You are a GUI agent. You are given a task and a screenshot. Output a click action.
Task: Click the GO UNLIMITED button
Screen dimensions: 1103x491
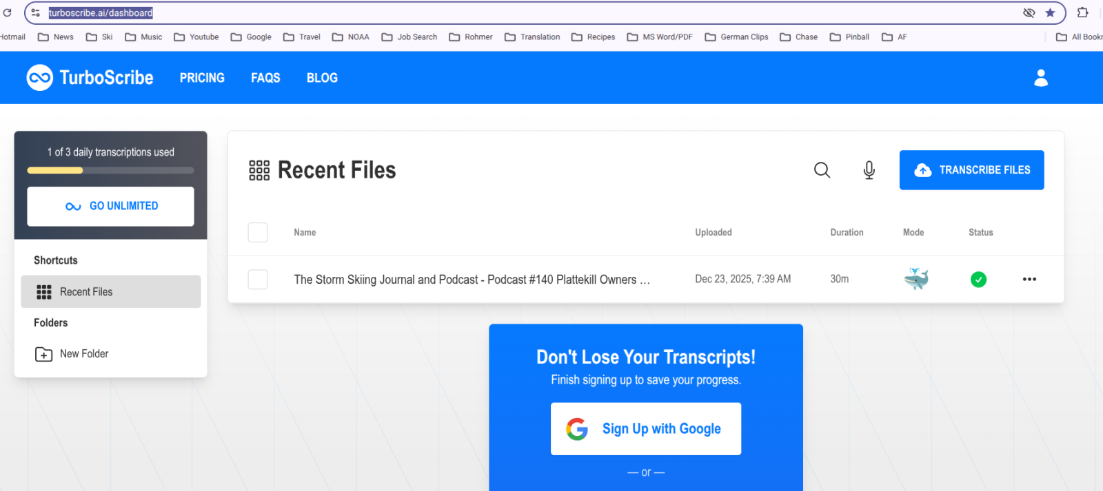(110, 206)
